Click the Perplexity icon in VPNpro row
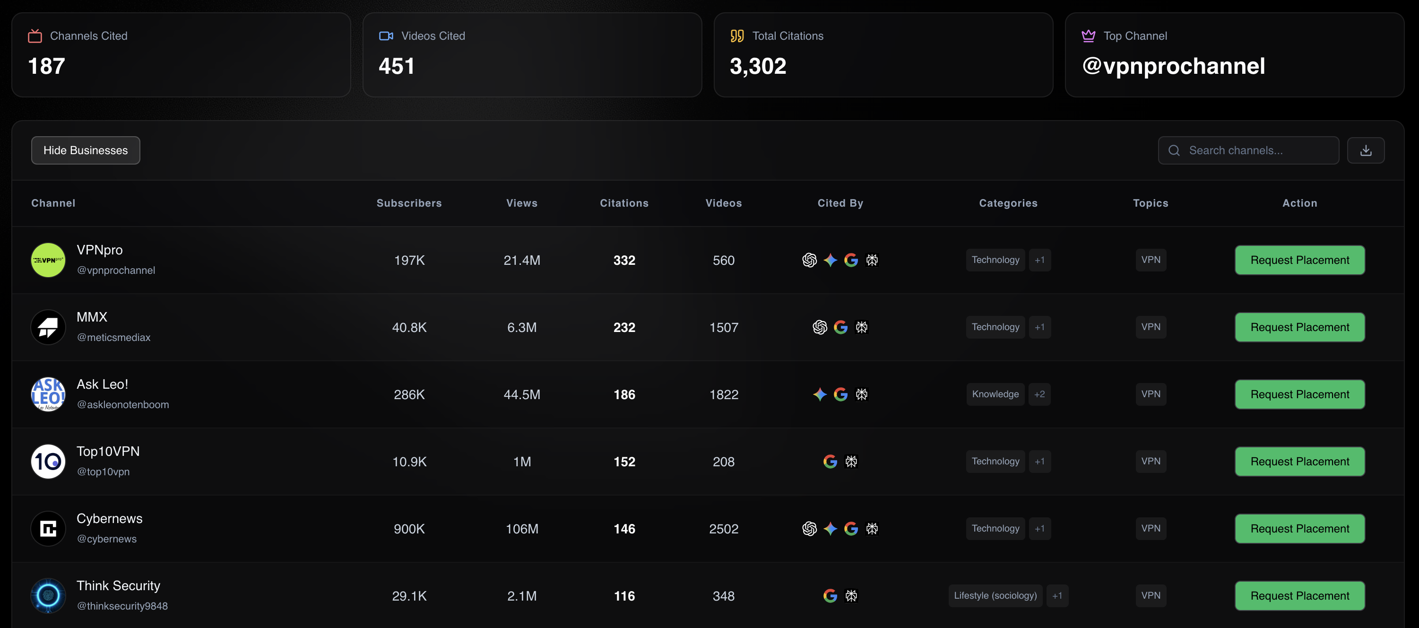 pyautogui.click(x=872, y=260)
